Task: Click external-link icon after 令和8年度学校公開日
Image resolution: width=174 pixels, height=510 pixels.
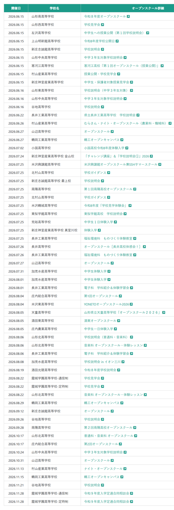Action: coord(117,41)
